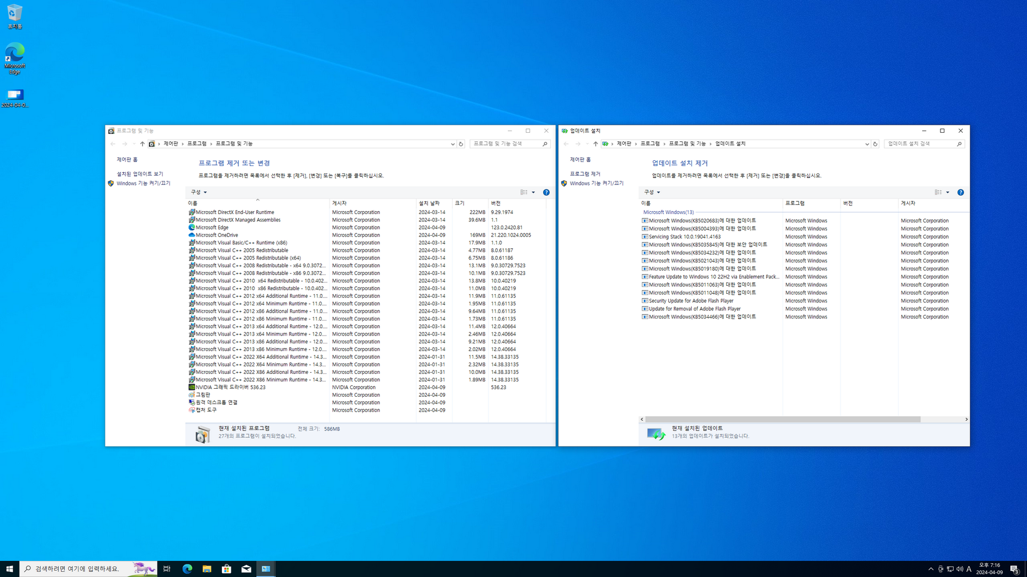Open the Mail app on the taskbar
The height and width of the screenshot is (577, 1027).
246,569
